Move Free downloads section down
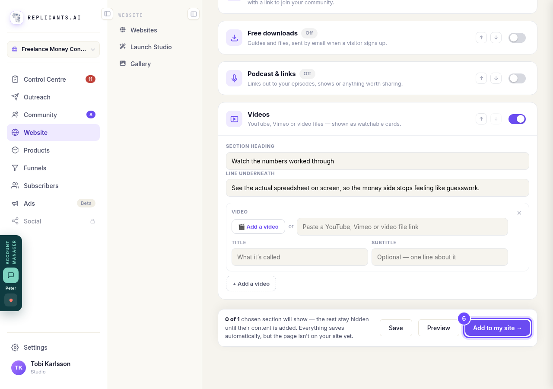The width and height of the screenshot is (553, 389). coord(496,38)
